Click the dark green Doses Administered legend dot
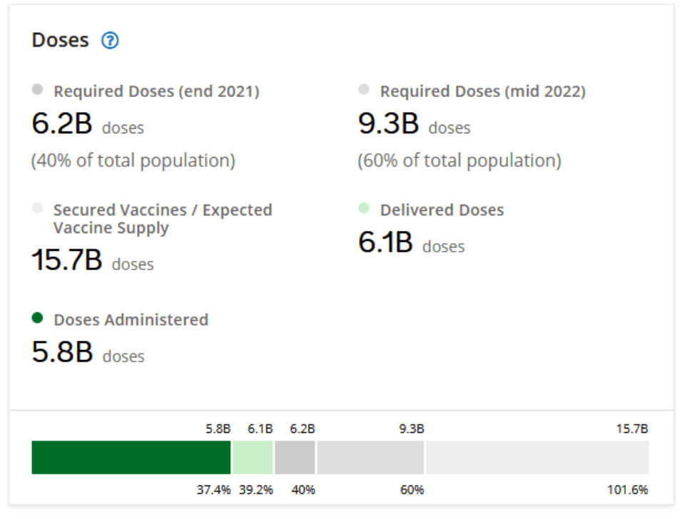This screenshot has width=685, height=519. tap(38, 318)
